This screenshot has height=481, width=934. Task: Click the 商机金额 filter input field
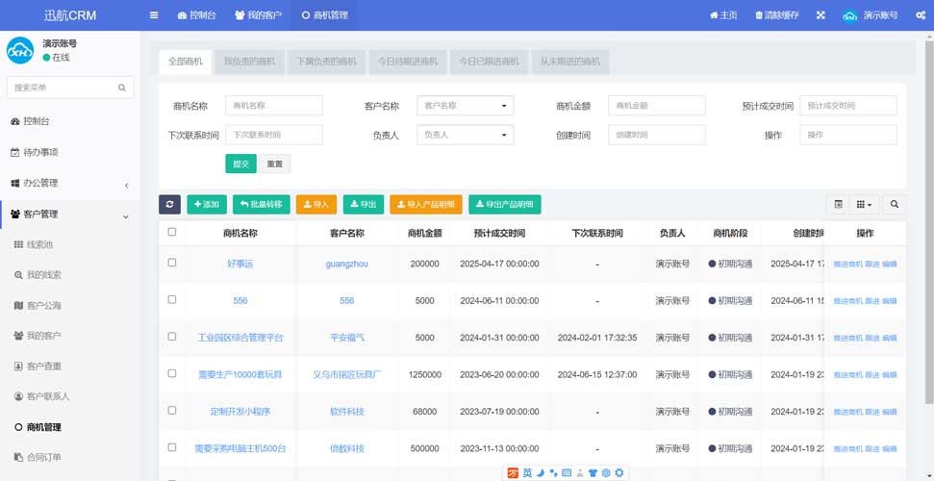pyautogui.click(x=657, y=106)
